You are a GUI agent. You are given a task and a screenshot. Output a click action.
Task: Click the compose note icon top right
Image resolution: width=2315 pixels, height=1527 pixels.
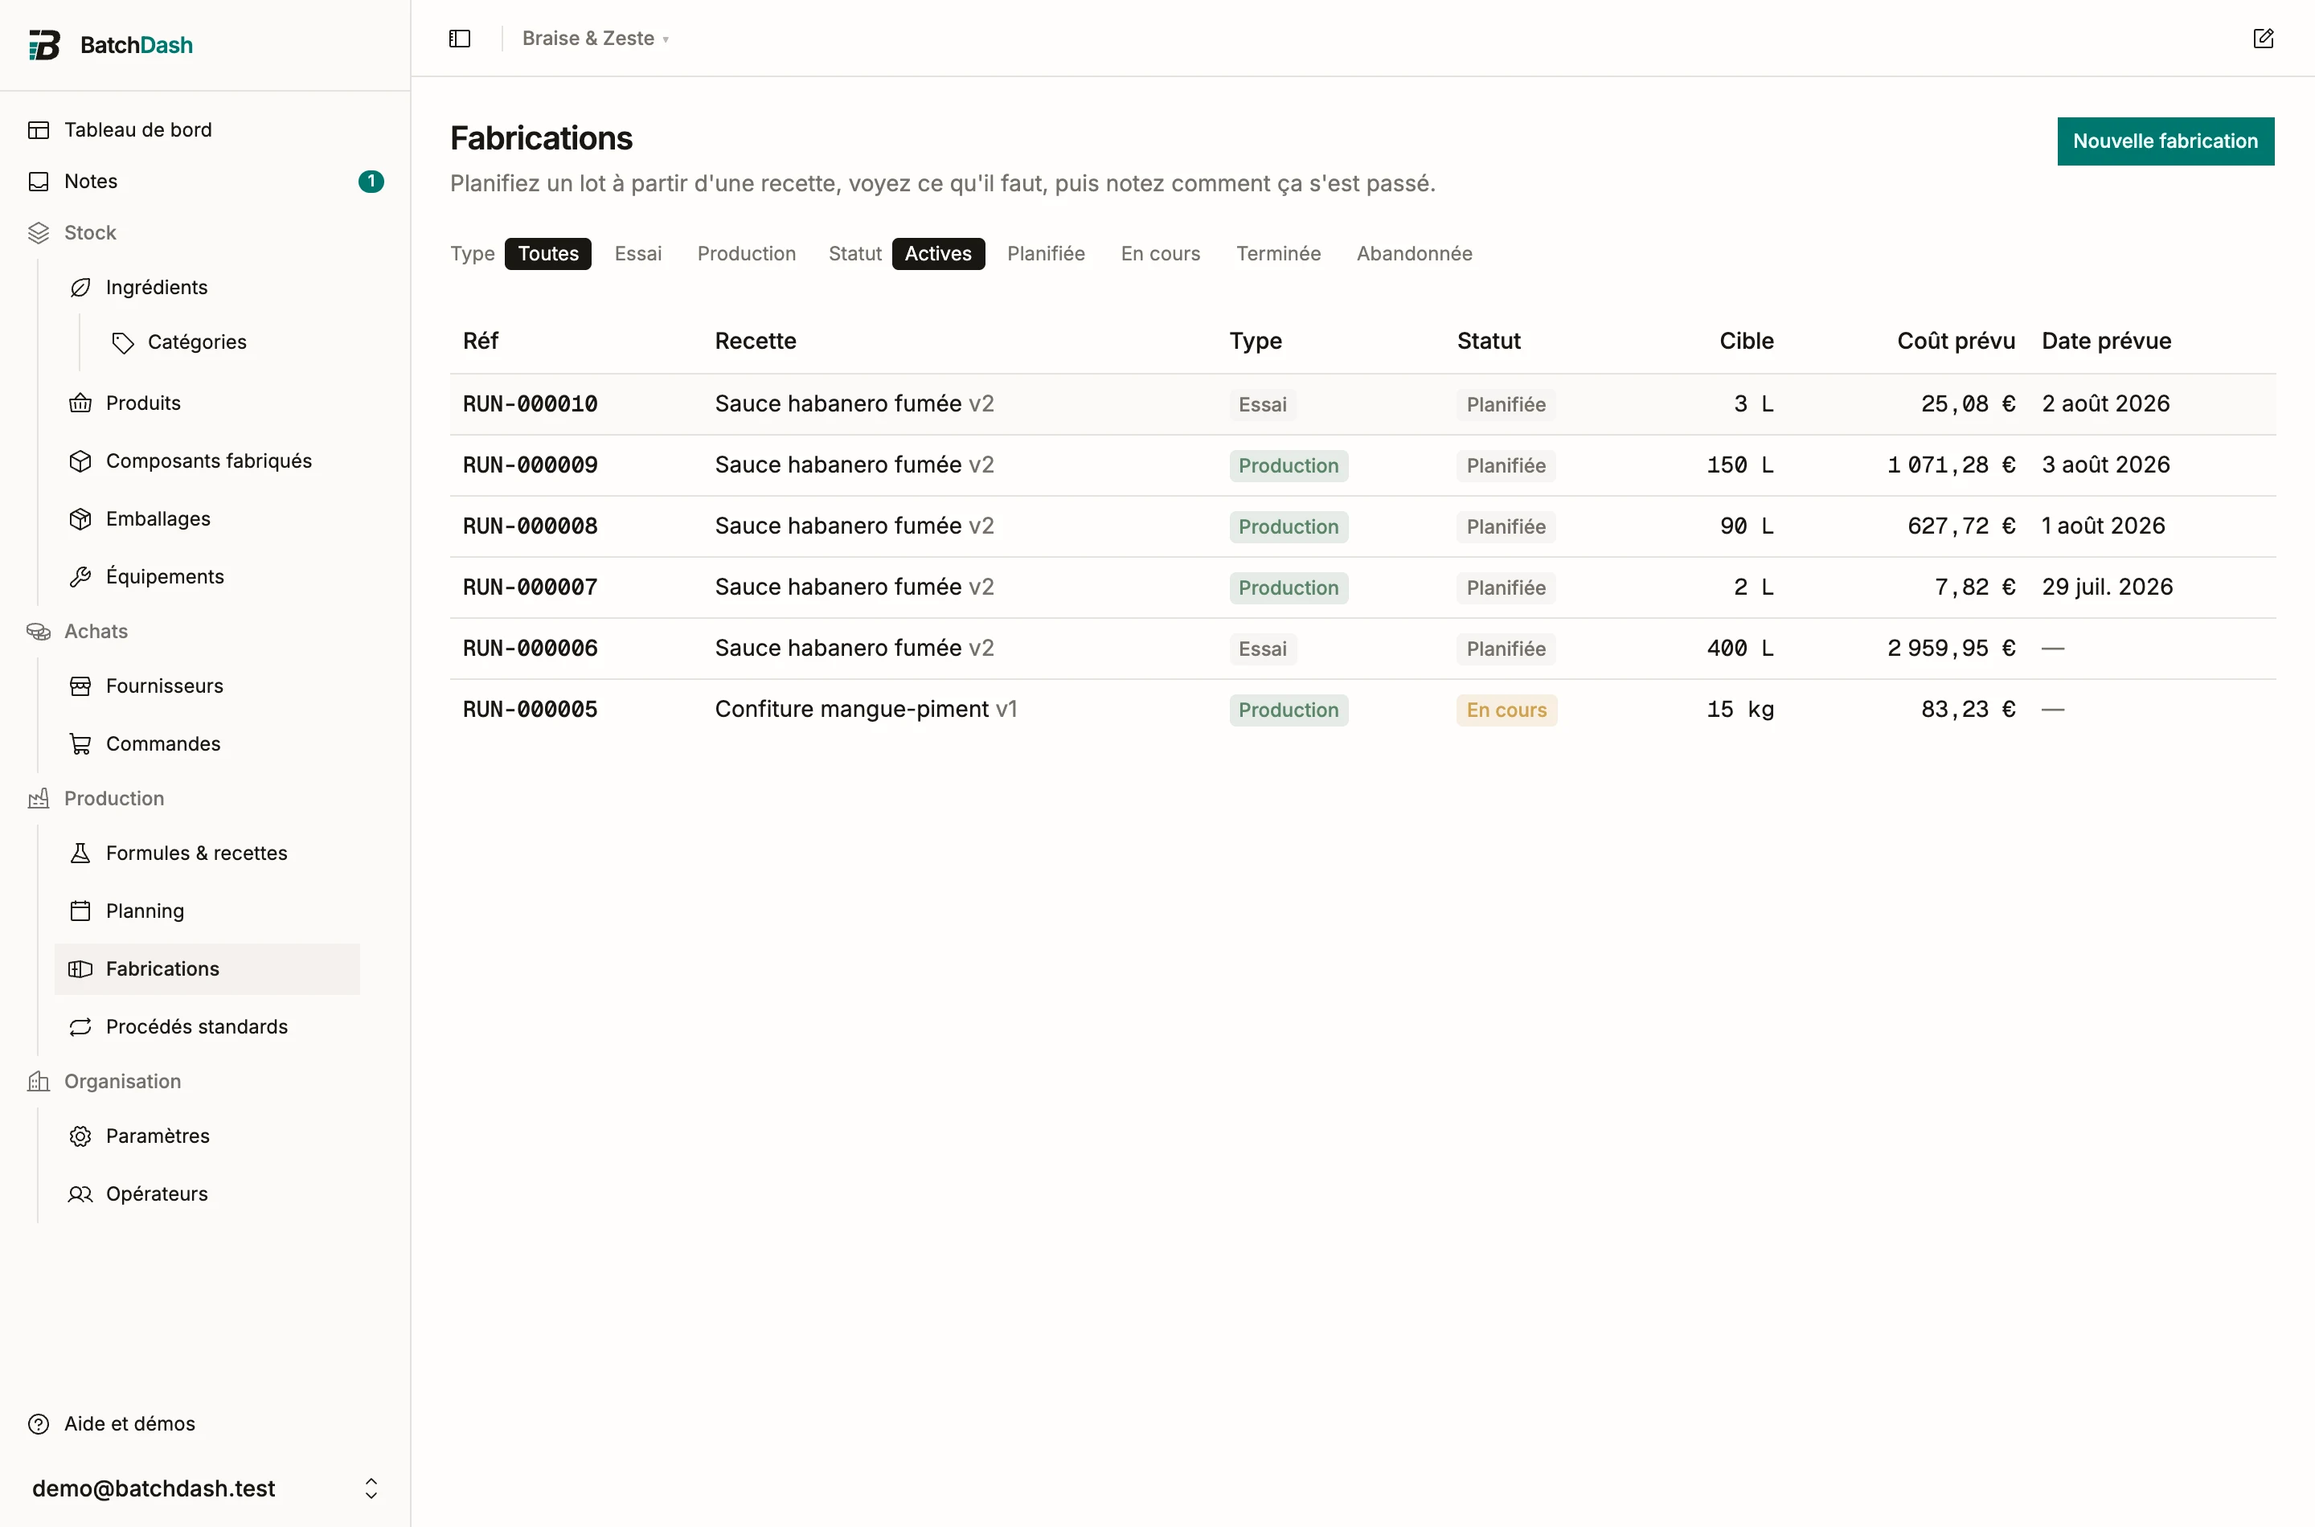tap(2263, 38)
